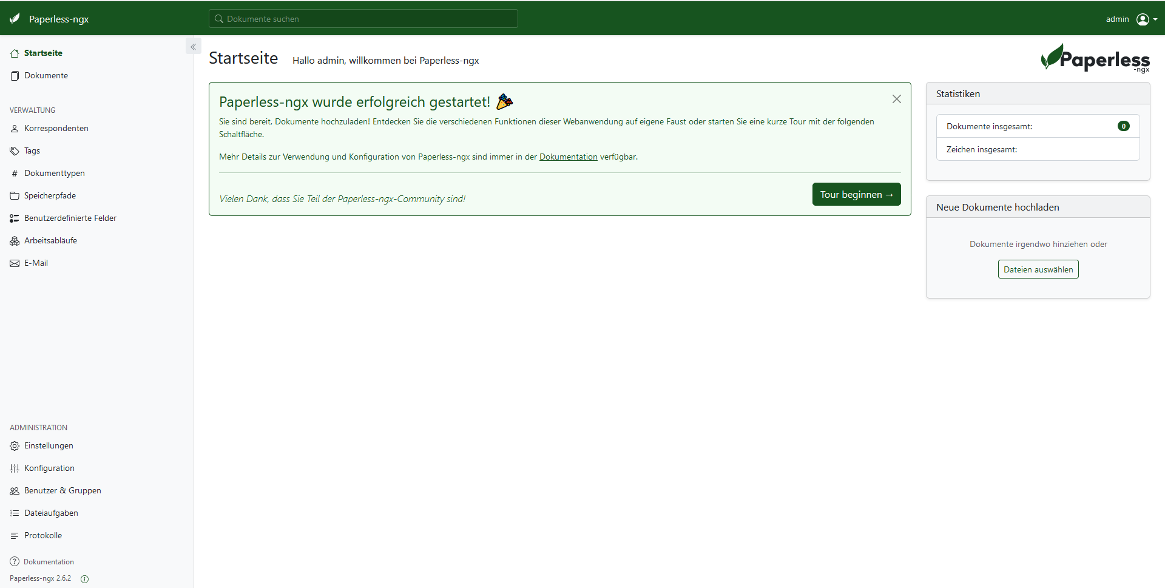
Task: Open Dokumenttypen menu entry
Action: (x=55, y=174)
